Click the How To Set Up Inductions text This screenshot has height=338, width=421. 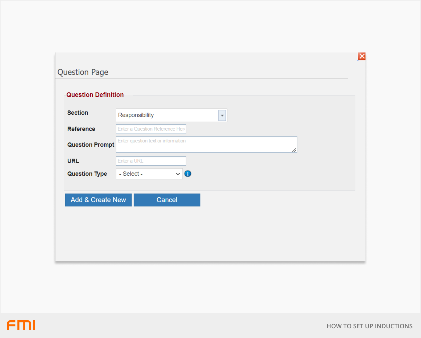[x=369, y=326]
